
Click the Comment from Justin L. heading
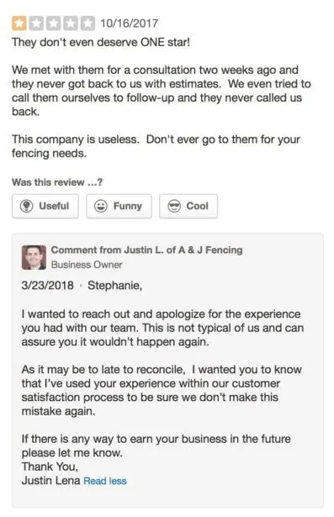(x=147, y=250)
